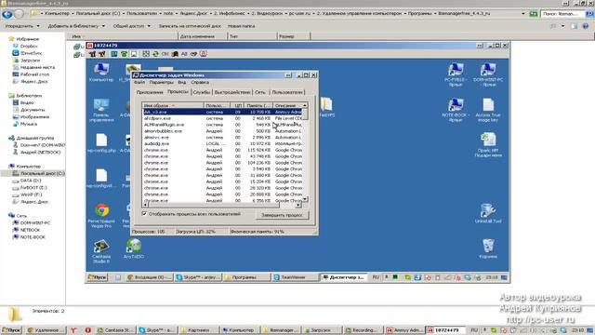Select NOTE-BOOK shortcut on remote desktop
The image size is (595, 335).
tap(456, 110)
